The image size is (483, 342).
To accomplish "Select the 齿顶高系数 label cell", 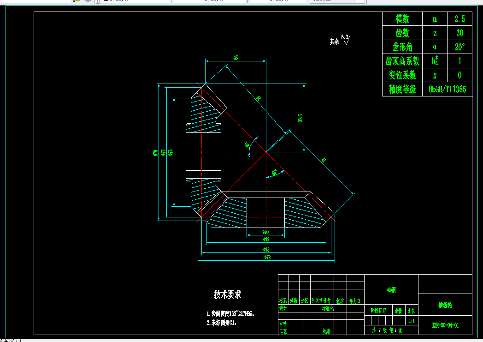I will tap(402, 61).
